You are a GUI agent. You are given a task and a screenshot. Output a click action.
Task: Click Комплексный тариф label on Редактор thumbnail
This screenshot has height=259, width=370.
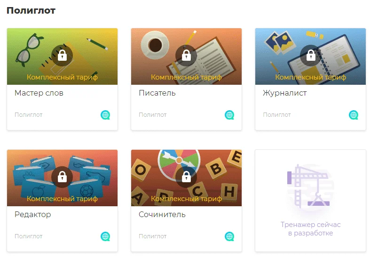[63, 199]
